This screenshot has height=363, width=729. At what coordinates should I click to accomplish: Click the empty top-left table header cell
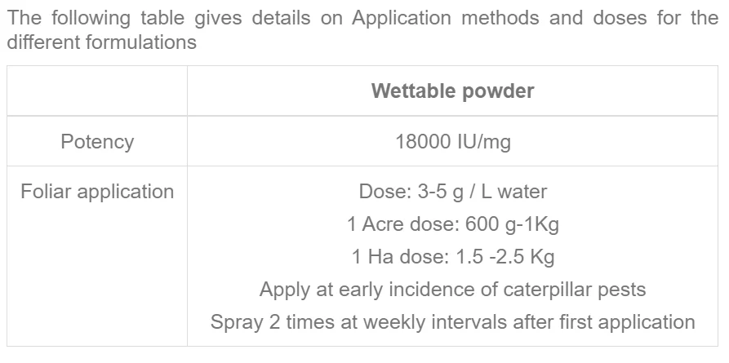coord(97,91)
